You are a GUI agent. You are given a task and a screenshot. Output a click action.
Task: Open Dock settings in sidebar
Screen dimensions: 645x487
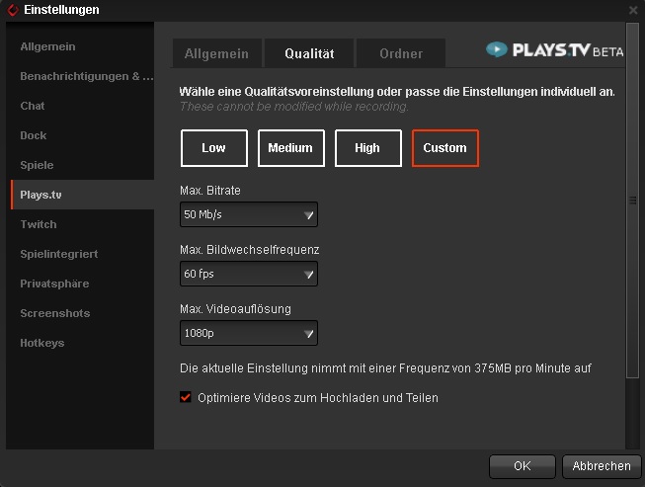(x=82, y=135)
